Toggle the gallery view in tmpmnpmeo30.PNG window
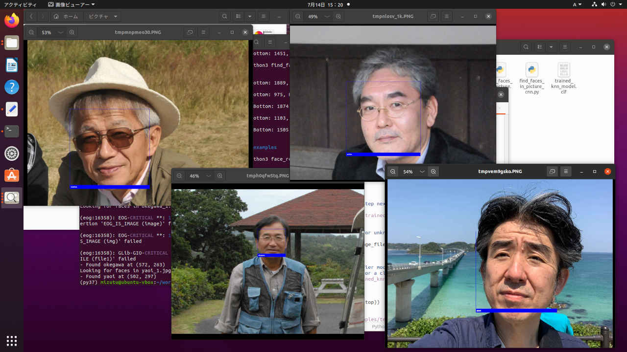 click(x=190, y=33)
